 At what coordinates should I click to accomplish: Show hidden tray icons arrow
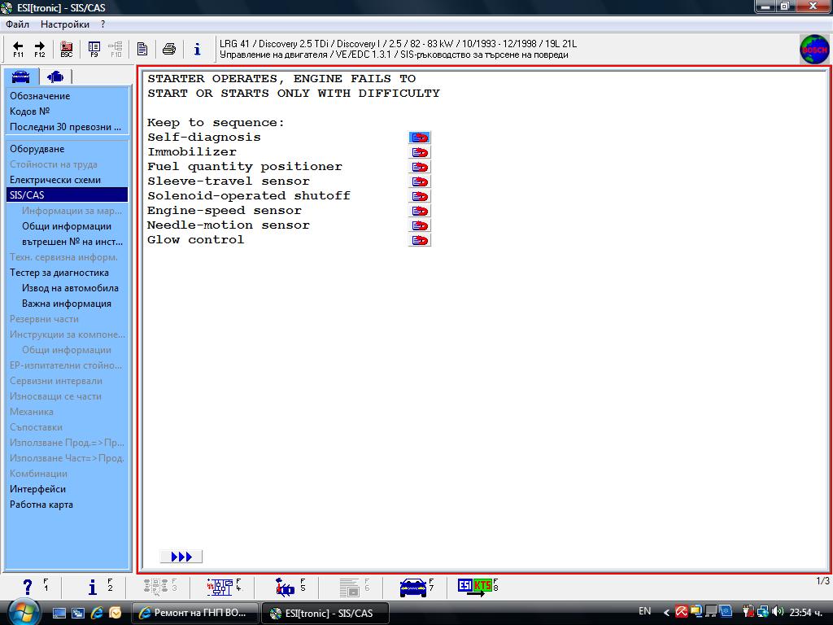[x=666, y=612]
